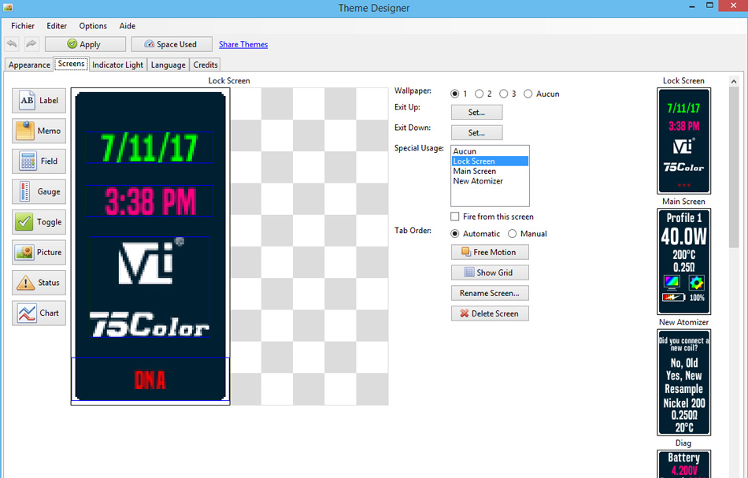Add a Label element
The height and width of the screenshot is (478, 748).
[39, 101]
